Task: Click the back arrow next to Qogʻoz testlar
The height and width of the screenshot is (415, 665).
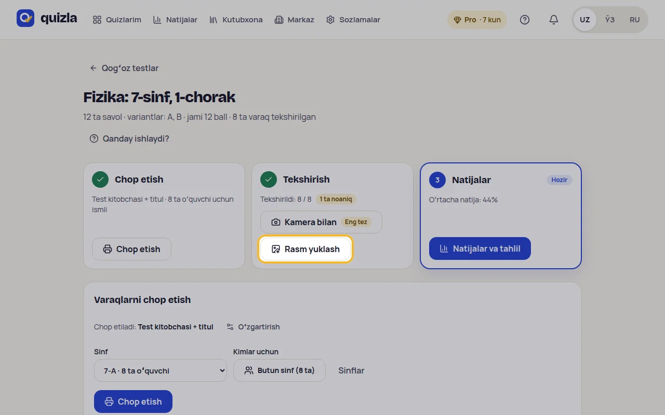Action: [94, 68]
